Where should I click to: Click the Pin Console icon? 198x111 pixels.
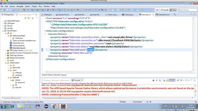point(178,80)
